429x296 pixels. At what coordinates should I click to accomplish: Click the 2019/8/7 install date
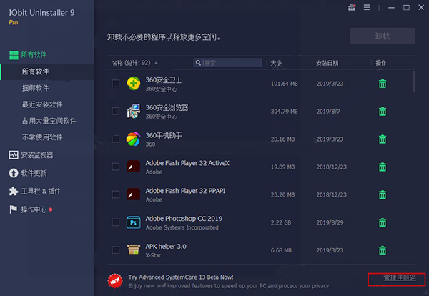[328, 112]
